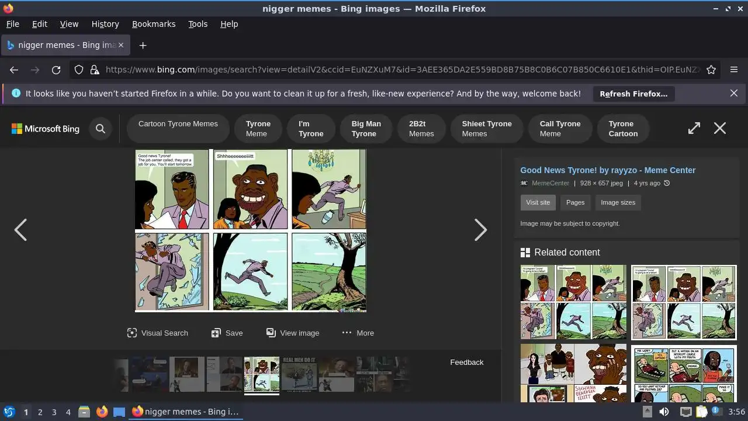Open the Tools menu

click(x=198, y=24)
